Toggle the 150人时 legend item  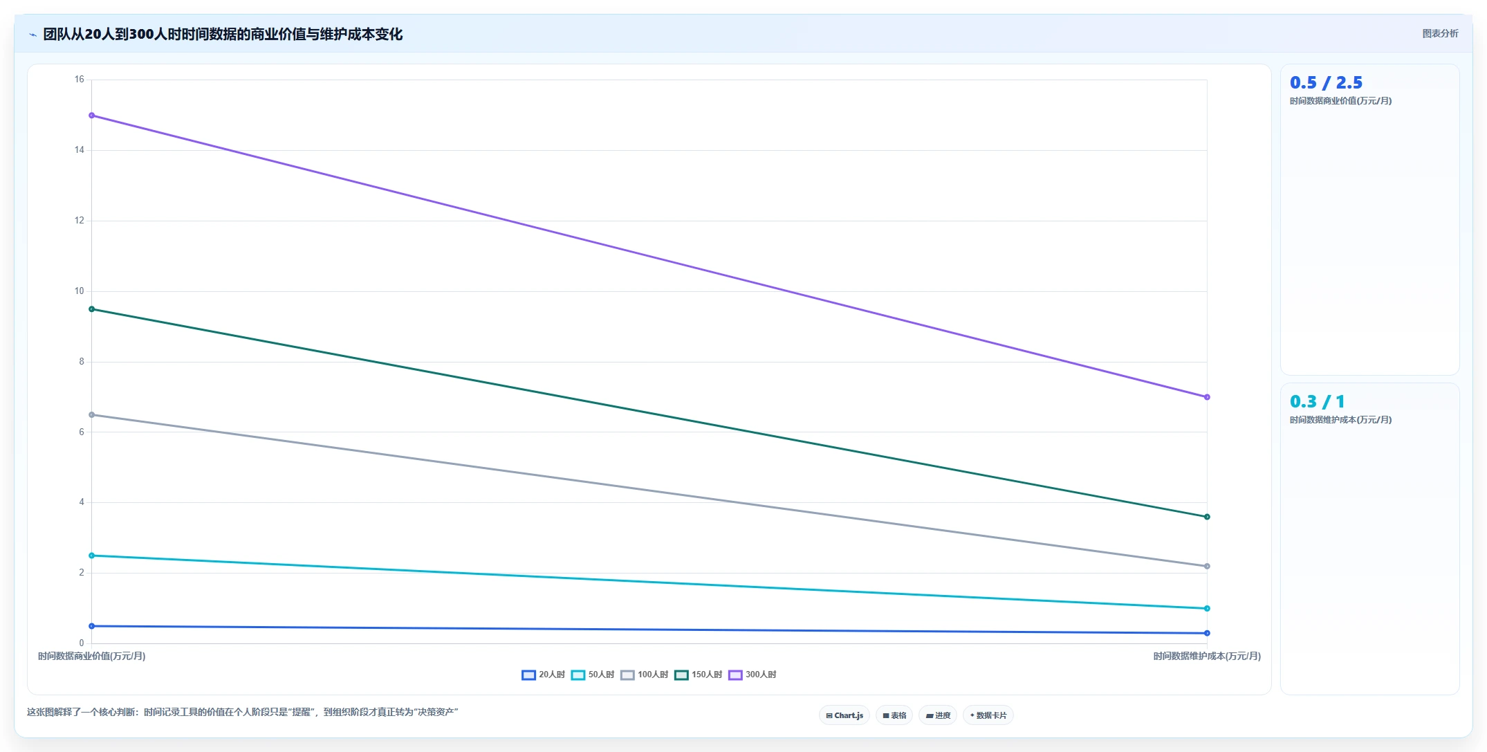(x=699, y=675)
